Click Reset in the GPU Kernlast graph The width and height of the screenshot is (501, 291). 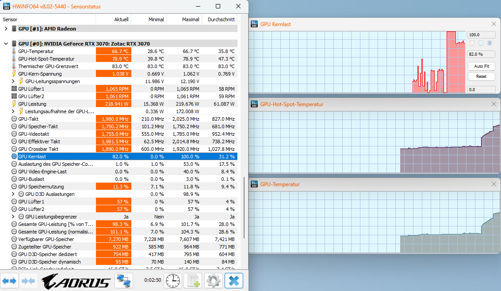click(482, 77)
